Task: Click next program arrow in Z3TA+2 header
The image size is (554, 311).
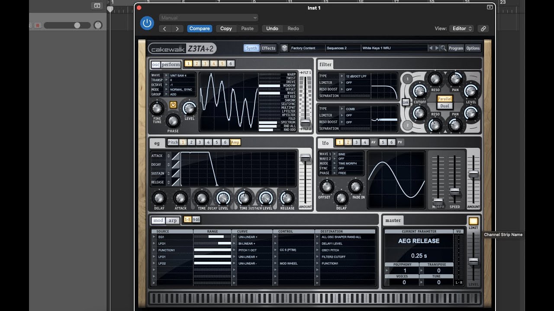Action: [x=437, y=48]
